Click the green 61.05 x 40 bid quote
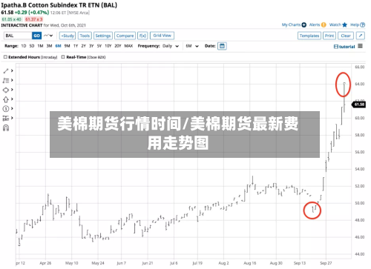 point(12,19)
